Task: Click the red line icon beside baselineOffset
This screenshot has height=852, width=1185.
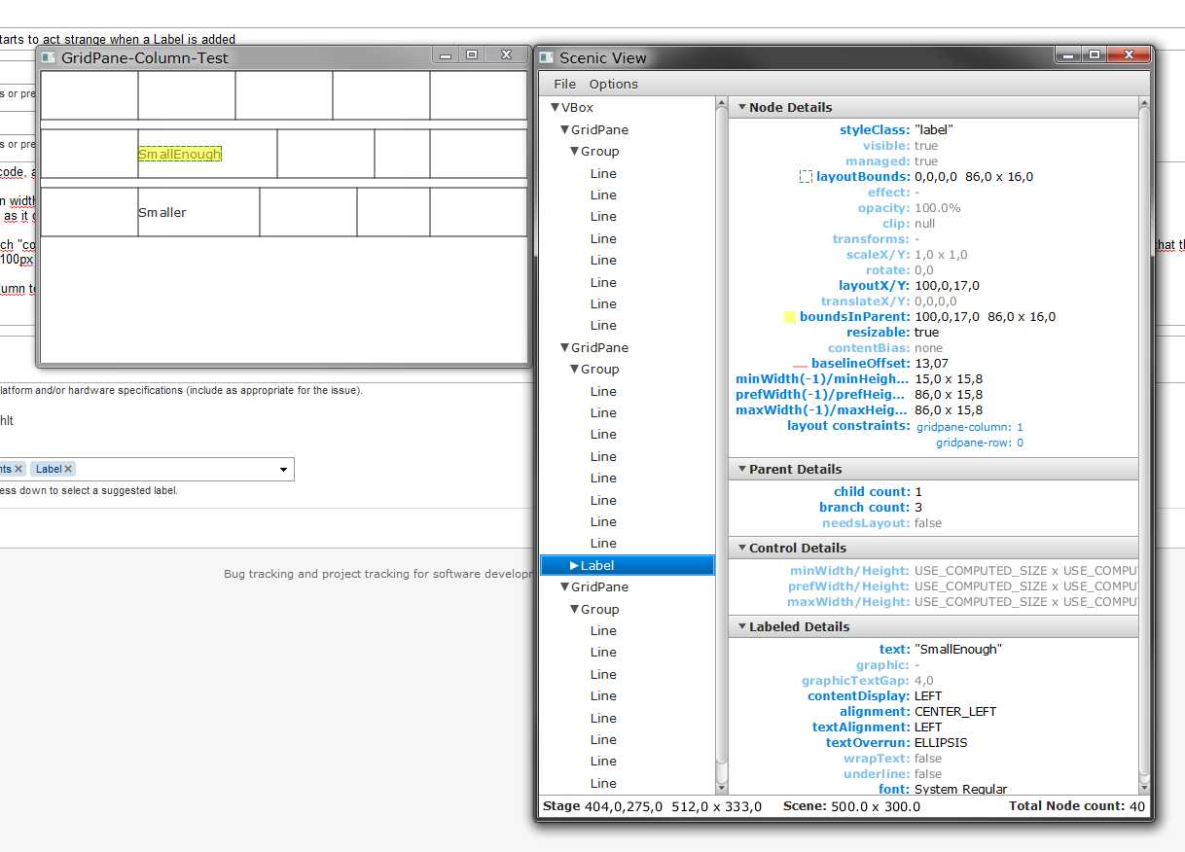Action: click(x=800, y=365)
